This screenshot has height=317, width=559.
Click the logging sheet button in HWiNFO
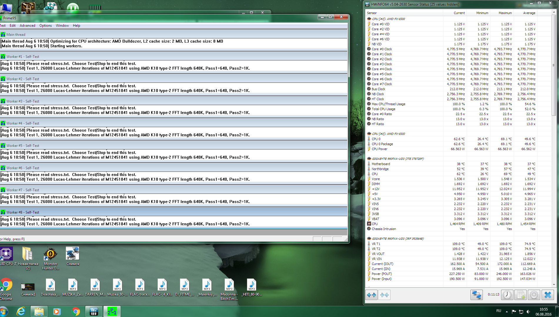click(520, 295)
